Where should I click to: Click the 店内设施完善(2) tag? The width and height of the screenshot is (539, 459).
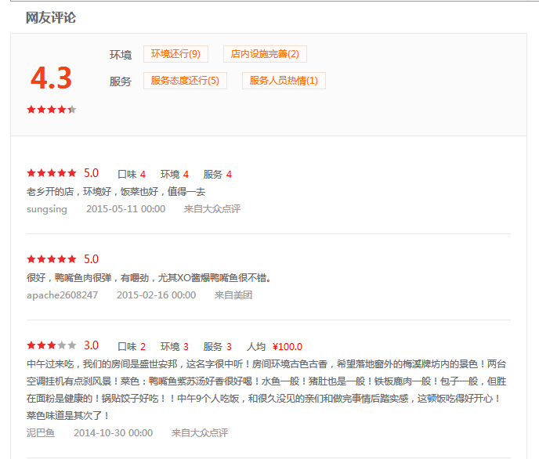click(265, 54)
